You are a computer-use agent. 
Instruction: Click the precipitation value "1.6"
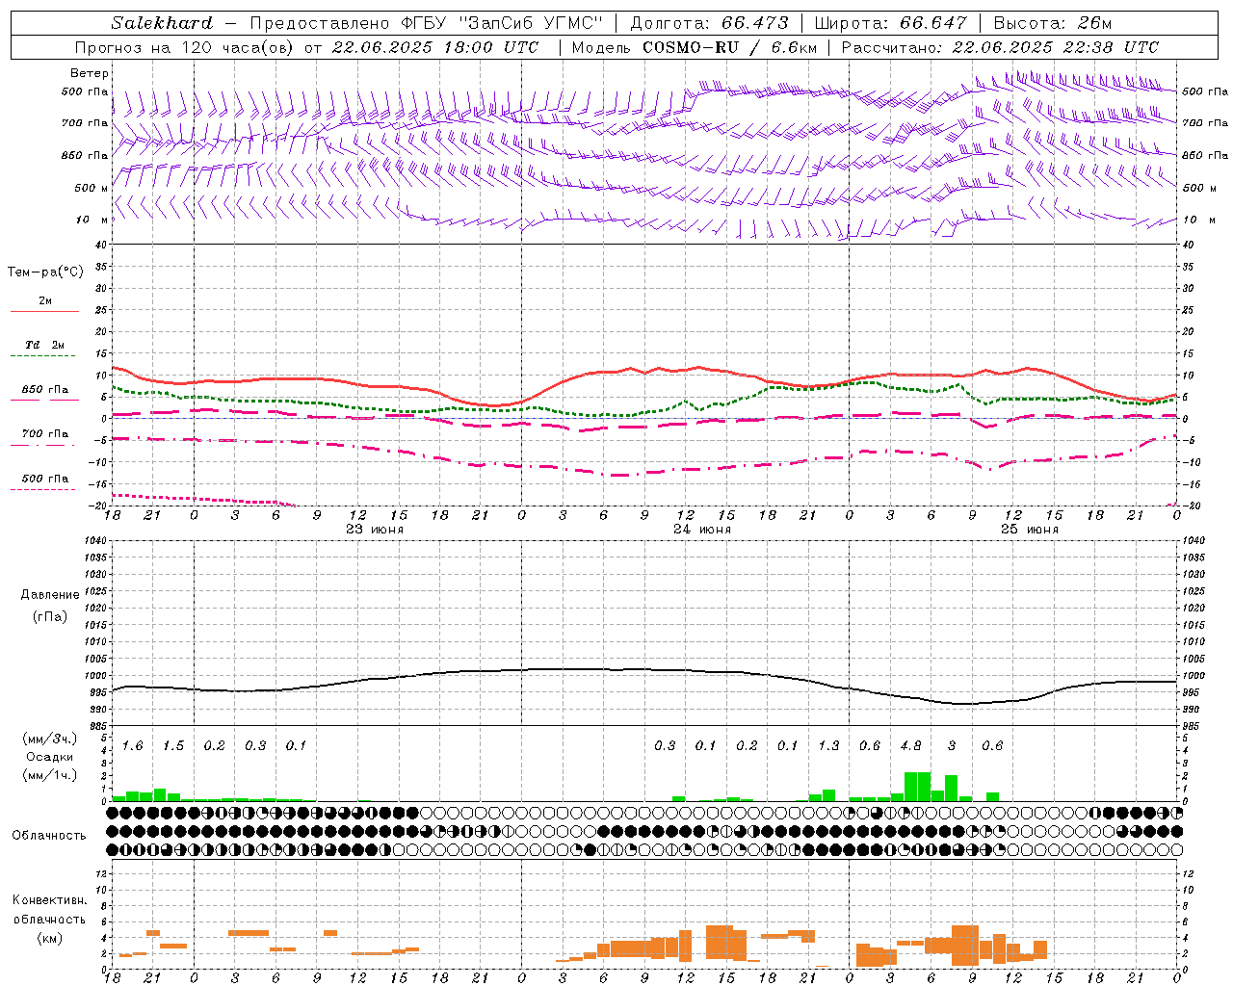click(x=133, y=746)
